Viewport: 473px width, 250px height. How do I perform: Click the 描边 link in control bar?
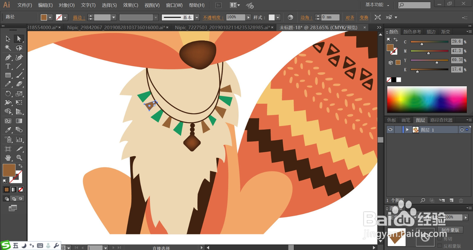(x=79, y=18)
